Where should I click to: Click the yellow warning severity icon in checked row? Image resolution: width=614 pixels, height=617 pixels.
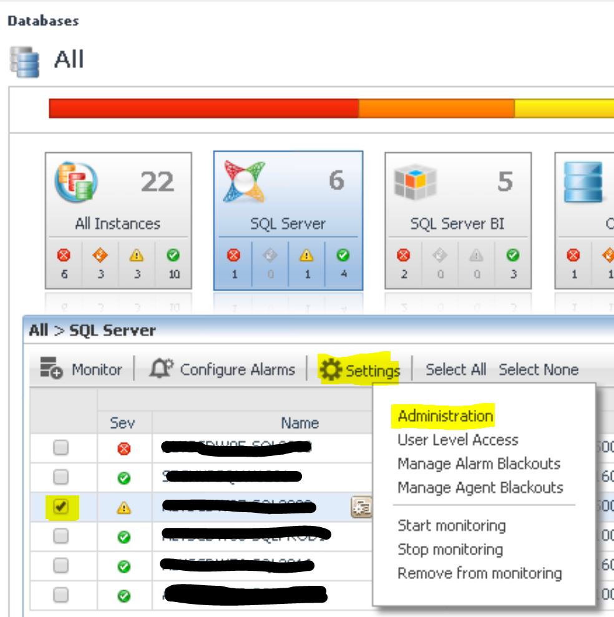(124, 508)
